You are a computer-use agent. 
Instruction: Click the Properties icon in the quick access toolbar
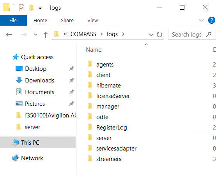click(21, 8)
